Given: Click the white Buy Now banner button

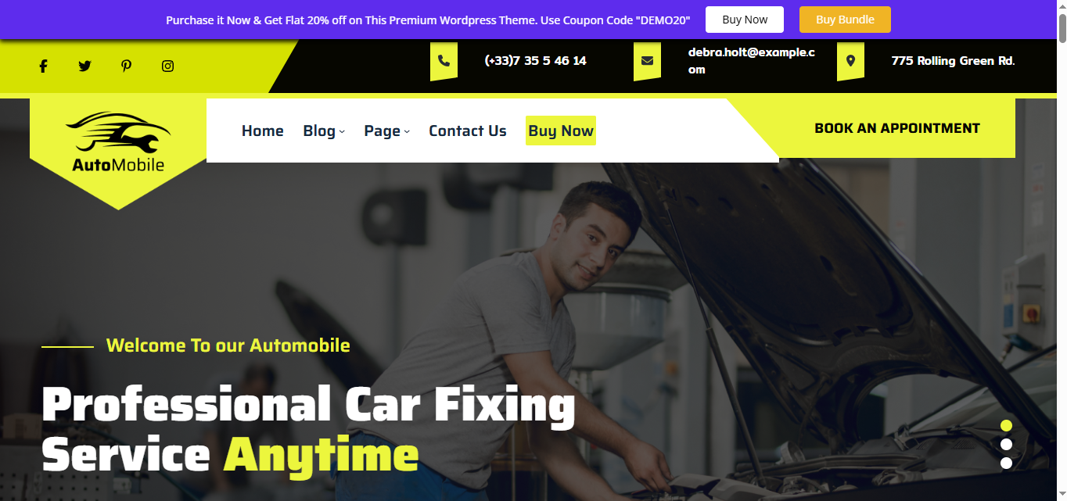Looking at the screenshot, I should (745, 20).
